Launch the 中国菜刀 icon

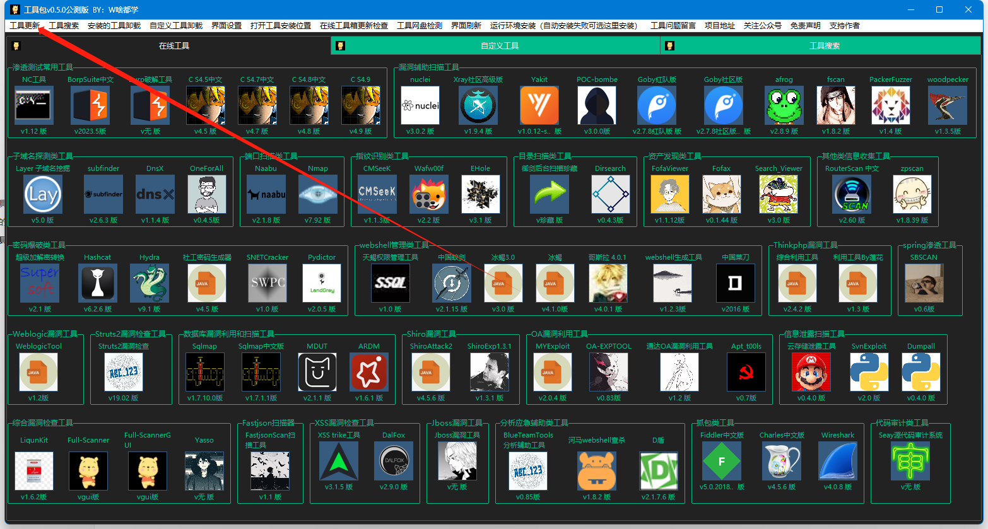click(x=736, y=283)
